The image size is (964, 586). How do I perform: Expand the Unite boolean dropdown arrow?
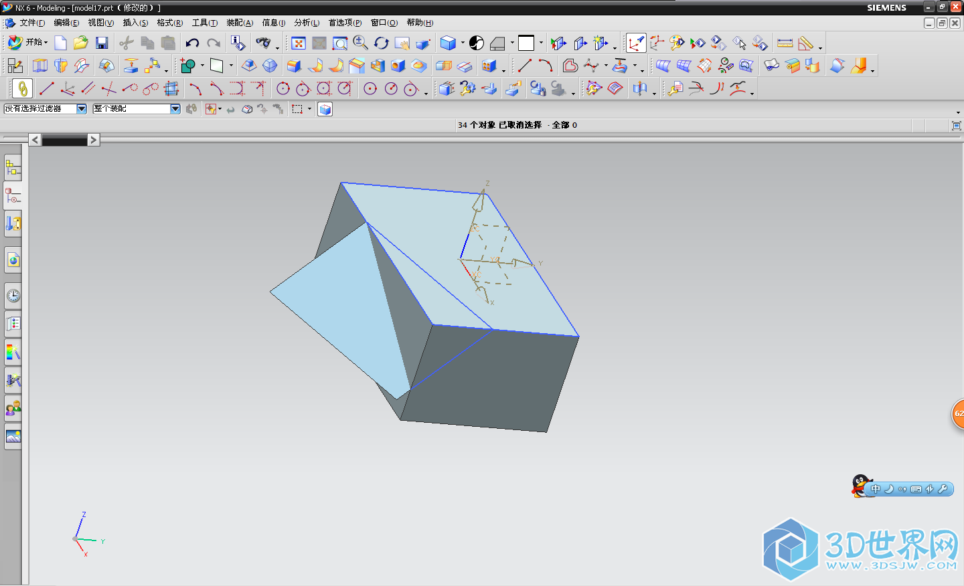coord(202,66)
